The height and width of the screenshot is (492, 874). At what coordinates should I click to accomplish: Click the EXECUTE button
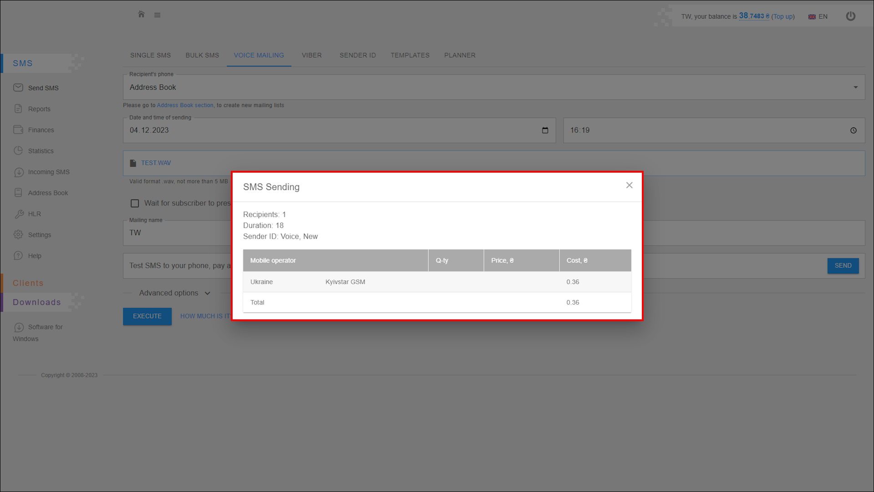147,316
